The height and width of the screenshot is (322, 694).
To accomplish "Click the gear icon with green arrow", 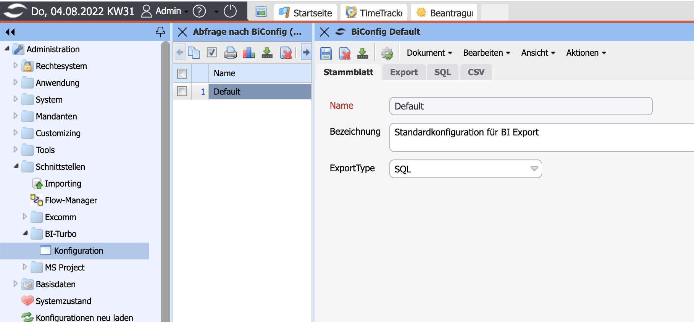I will point(387,53).
